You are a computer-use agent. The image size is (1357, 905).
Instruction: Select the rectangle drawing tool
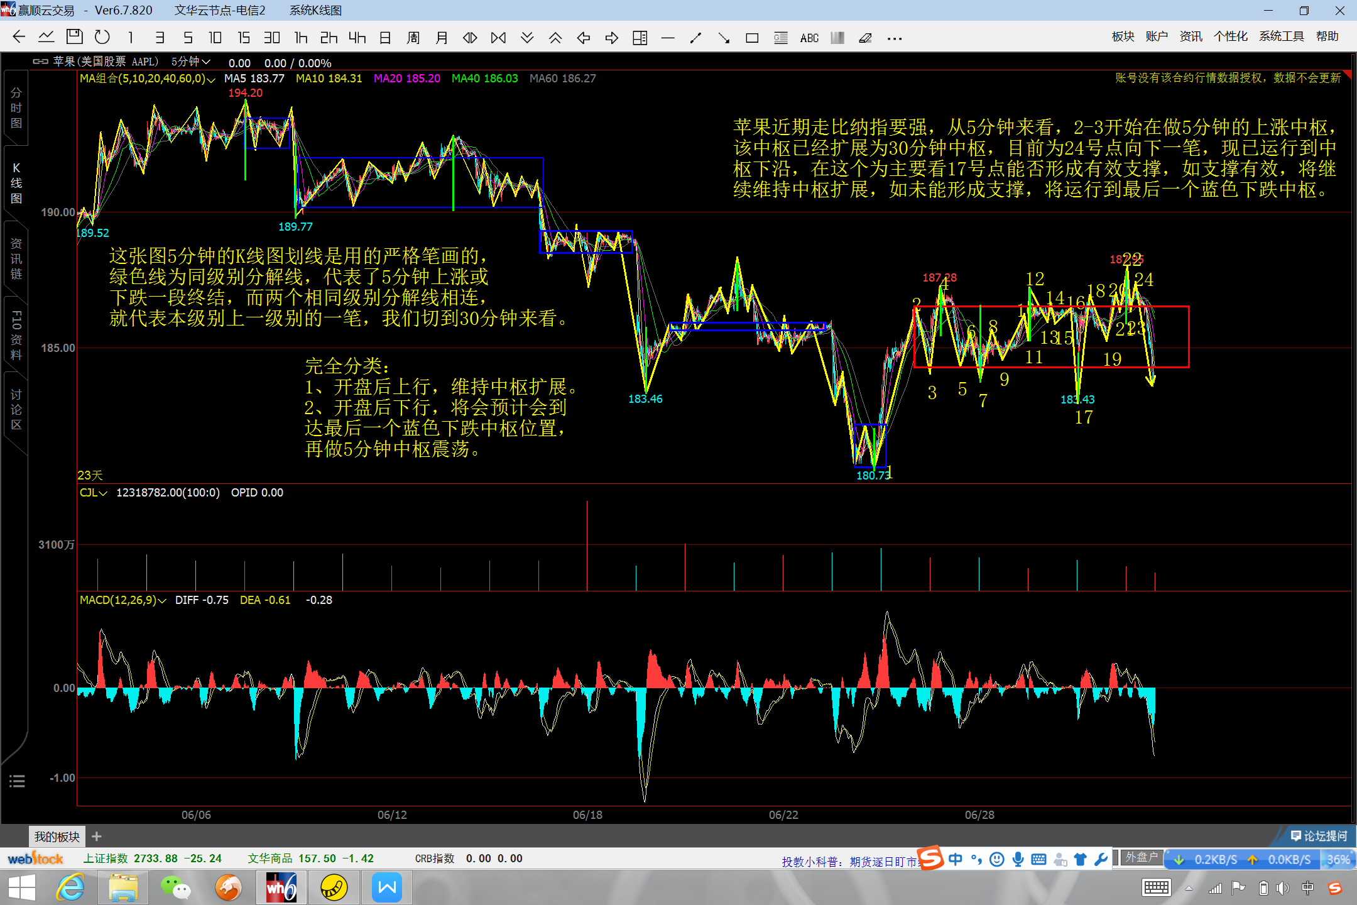752,38
